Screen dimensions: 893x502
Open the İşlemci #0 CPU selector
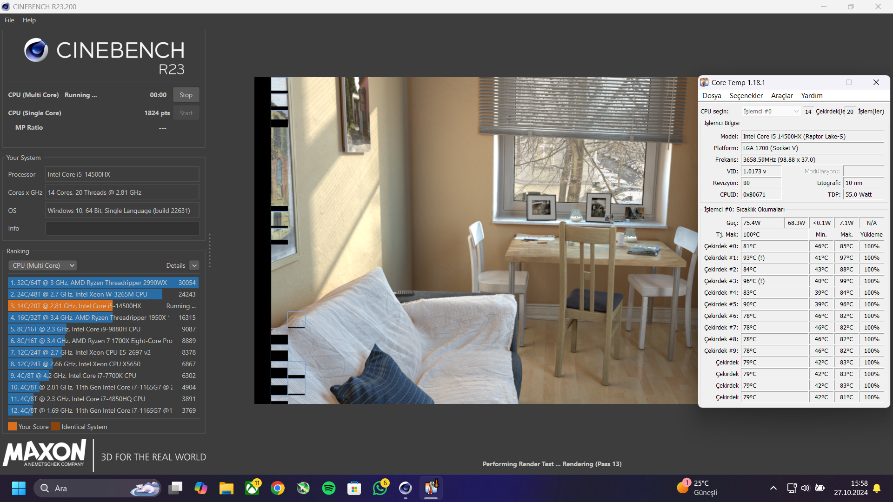[x=770, y=112]
